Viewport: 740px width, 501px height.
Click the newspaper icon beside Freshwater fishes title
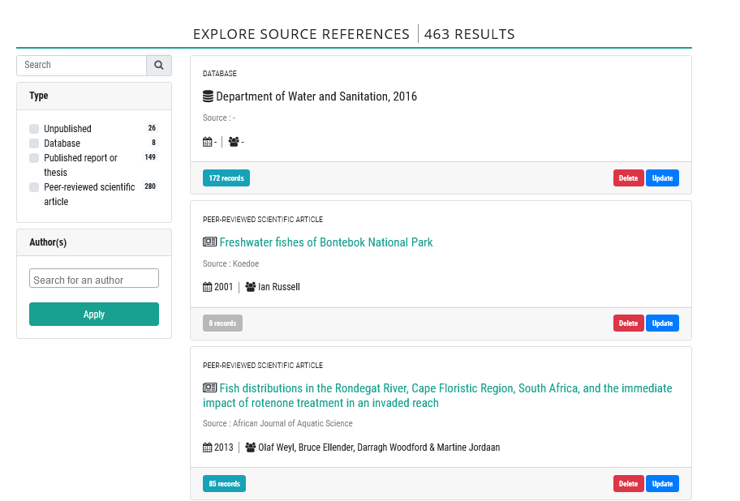[209, 242]
